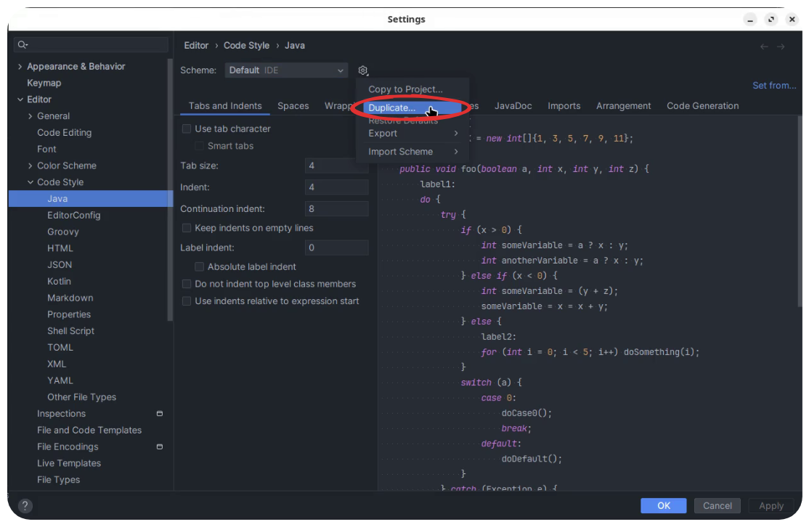The image size is (809, 527).
Task: Collapse the Editor tree node
Action: coord(20,99)
